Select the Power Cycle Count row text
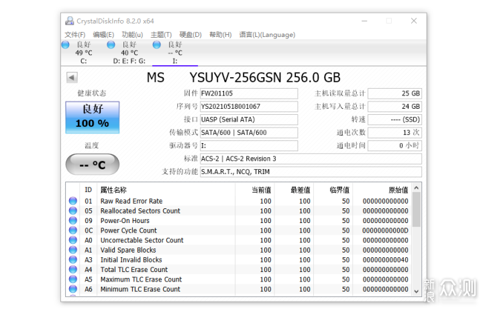Image resolution: width=483 pixels, height=309 pixels. (x=128, y=230)
